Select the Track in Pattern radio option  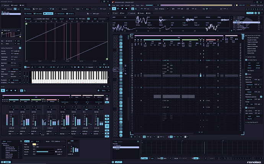pos(246,42)
